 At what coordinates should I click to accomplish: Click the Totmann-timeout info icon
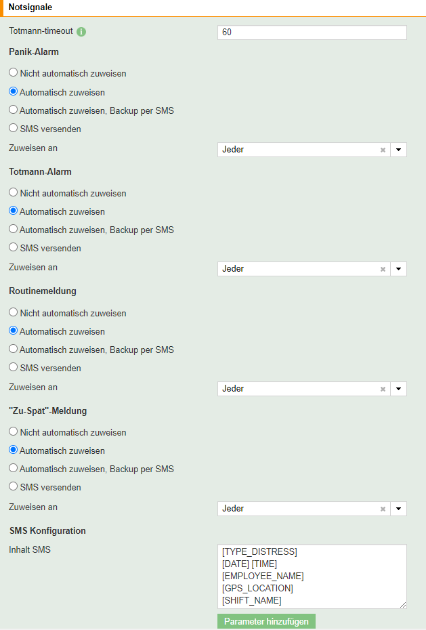point(81,32)
